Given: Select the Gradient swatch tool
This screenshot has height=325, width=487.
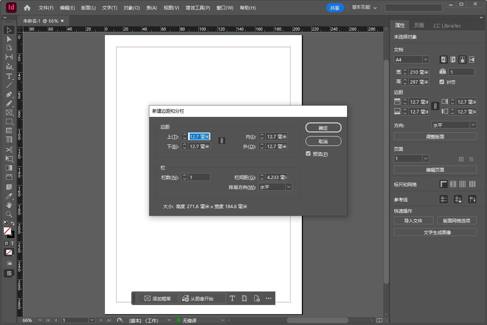Looking at the screenshot, I should pyautogui.click(x=8, y=168).
